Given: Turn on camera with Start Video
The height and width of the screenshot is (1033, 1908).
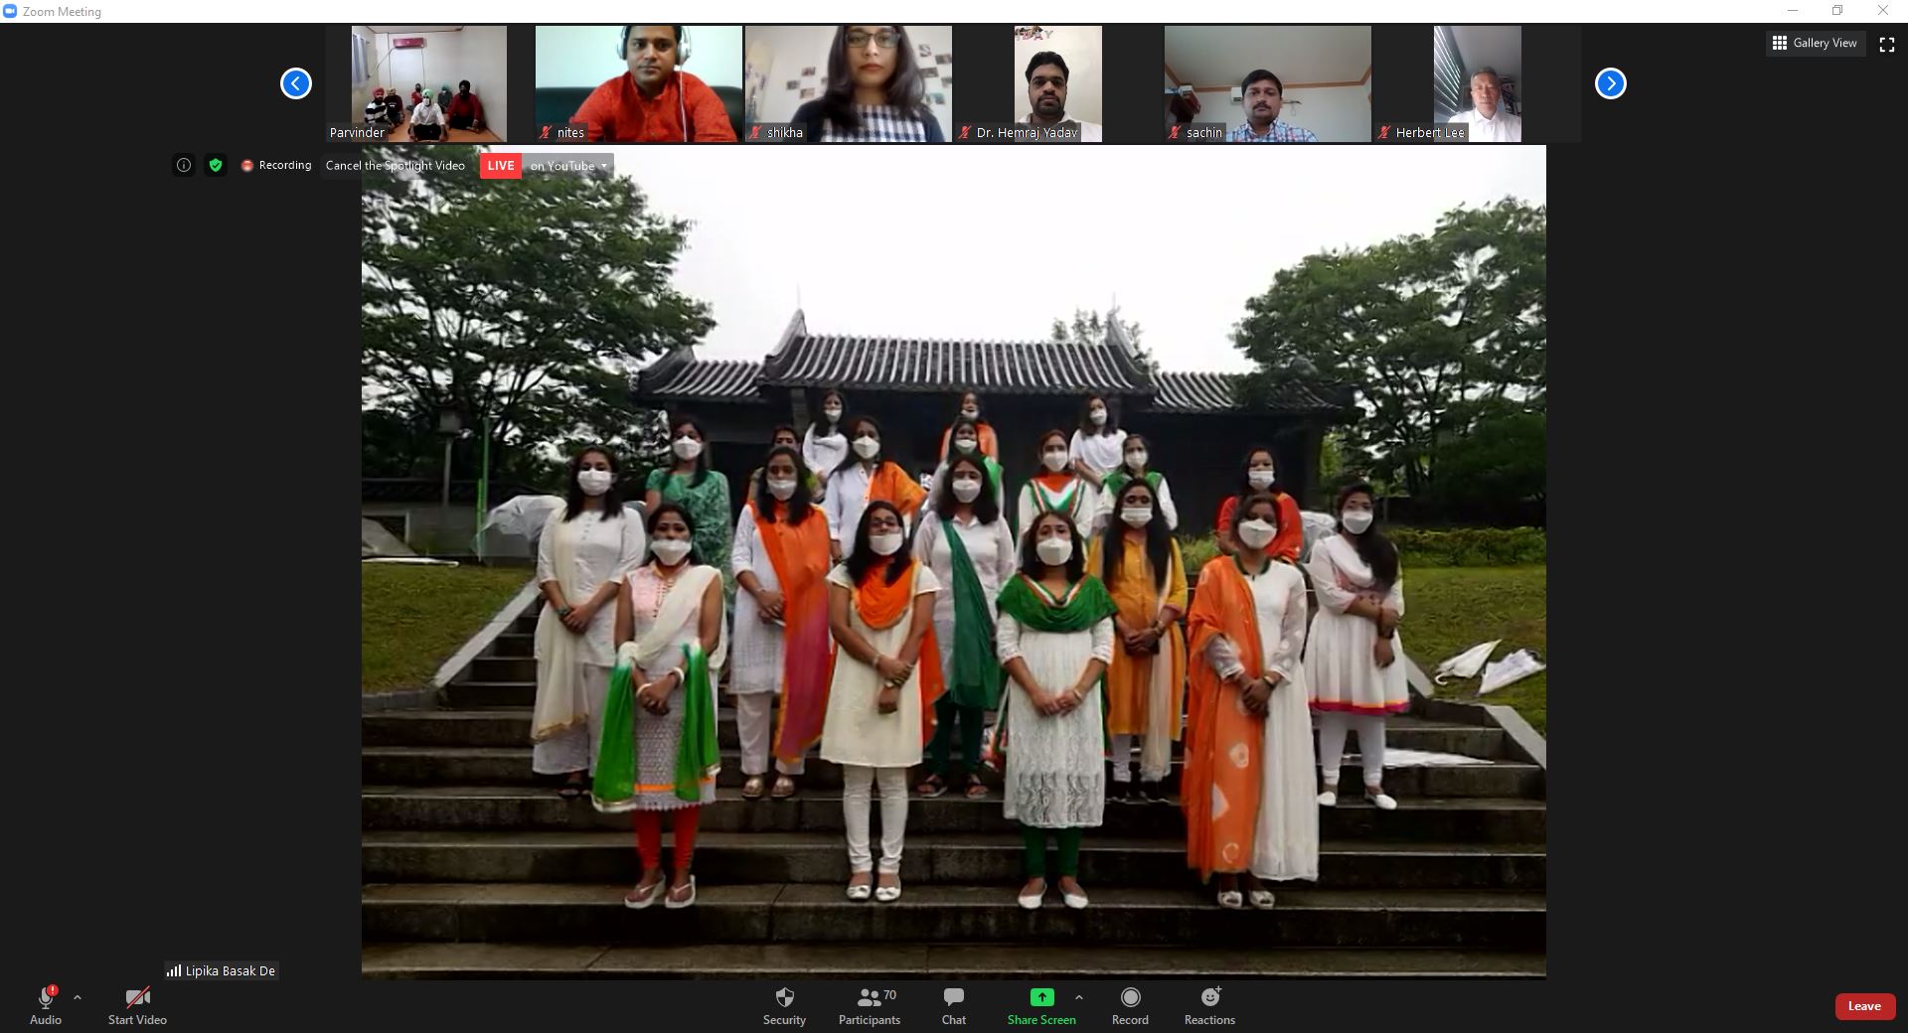Looking at the screenshot, I should 137,1005.
